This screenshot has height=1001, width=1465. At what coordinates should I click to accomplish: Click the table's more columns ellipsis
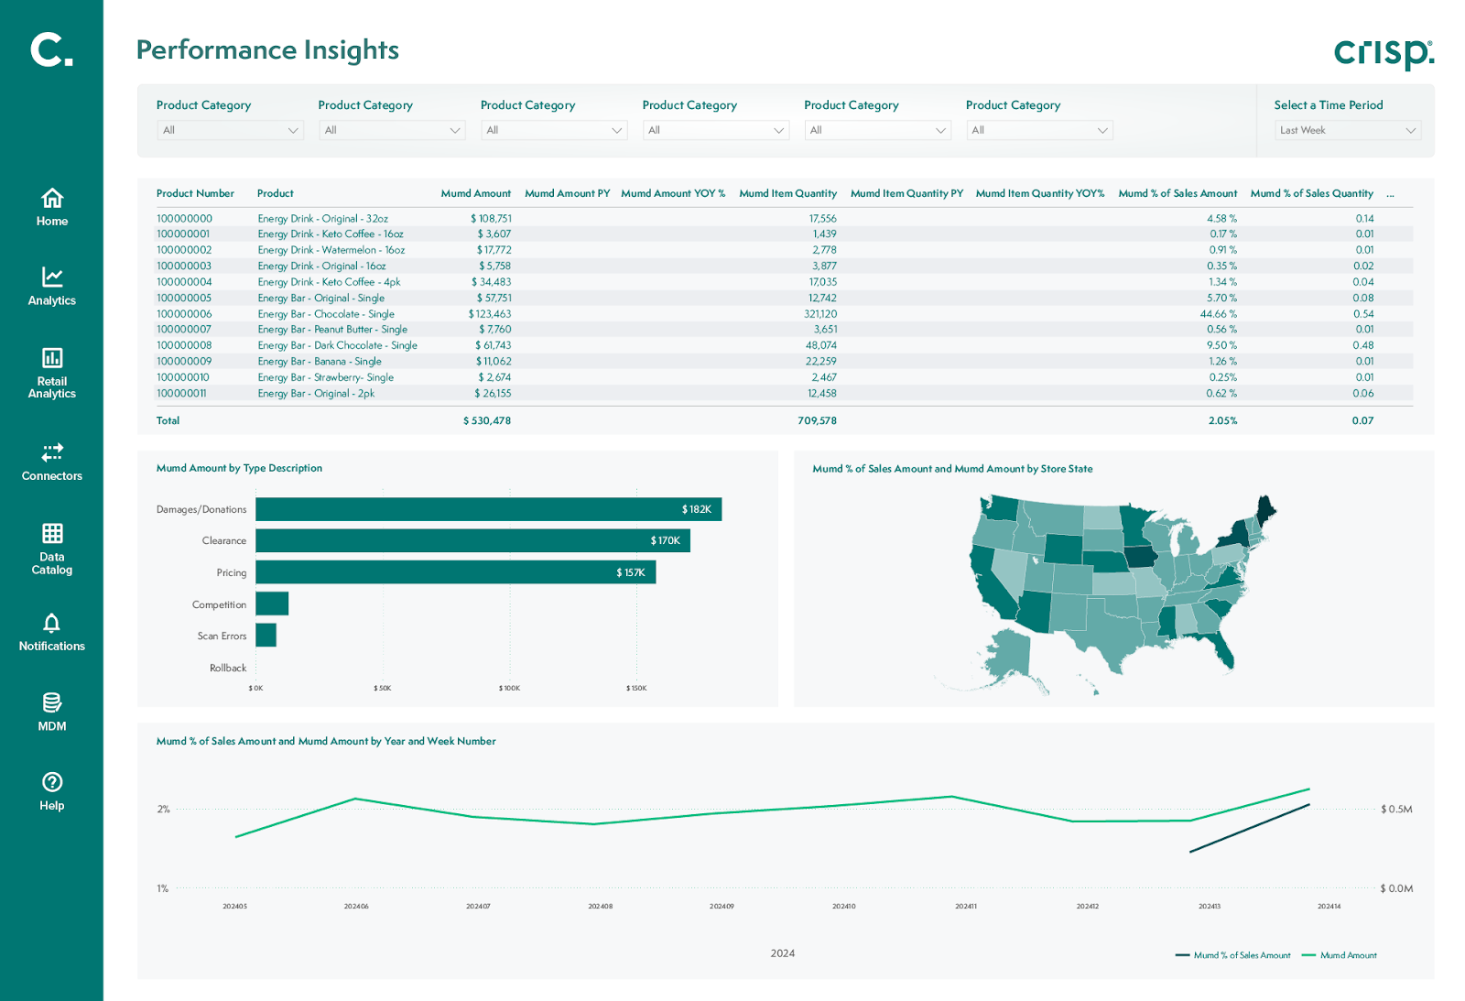(1390, 194)
